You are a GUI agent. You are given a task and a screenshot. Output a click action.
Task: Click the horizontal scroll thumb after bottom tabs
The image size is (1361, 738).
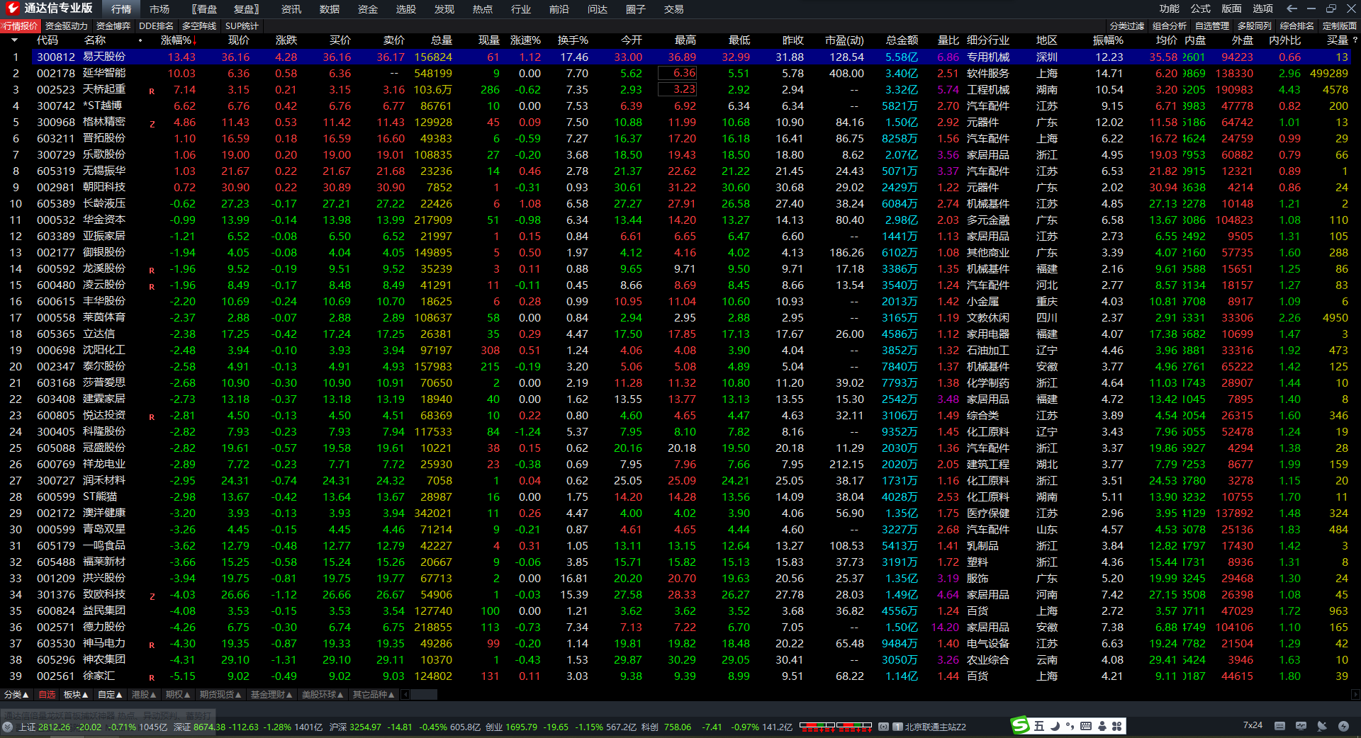pos(424,695)
